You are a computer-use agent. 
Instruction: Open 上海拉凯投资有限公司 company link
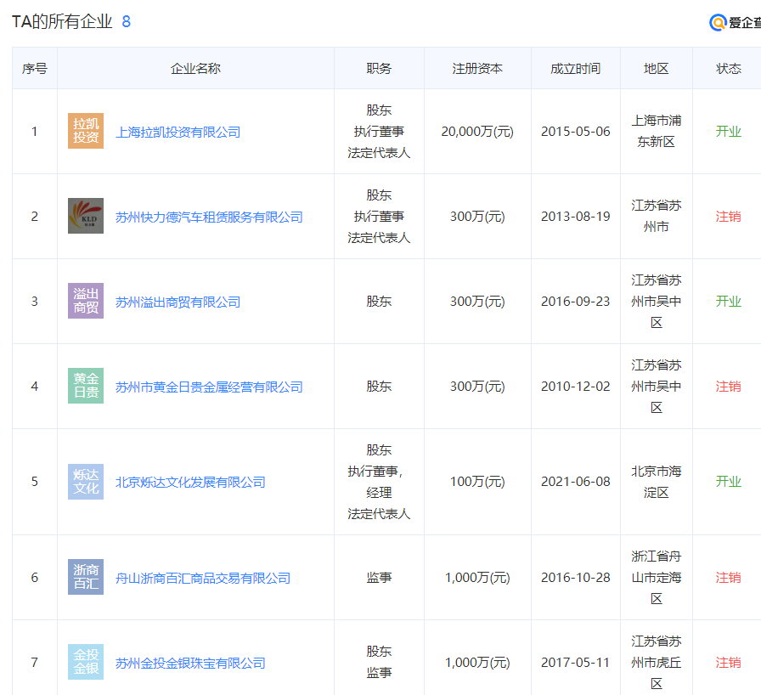pyautogui.click(x=178, y=132)
